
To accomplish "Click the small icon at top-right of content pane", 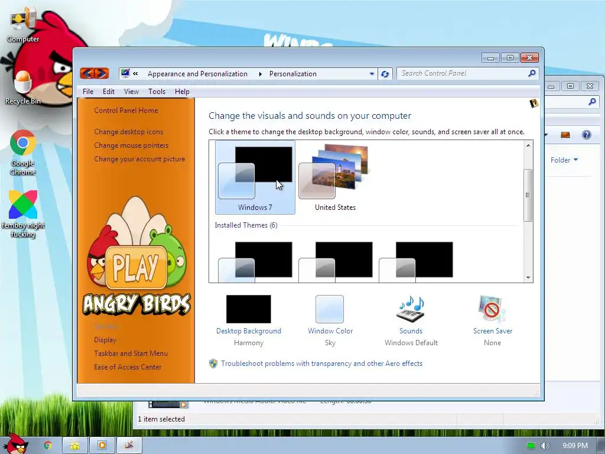I will tap(534, 103).
